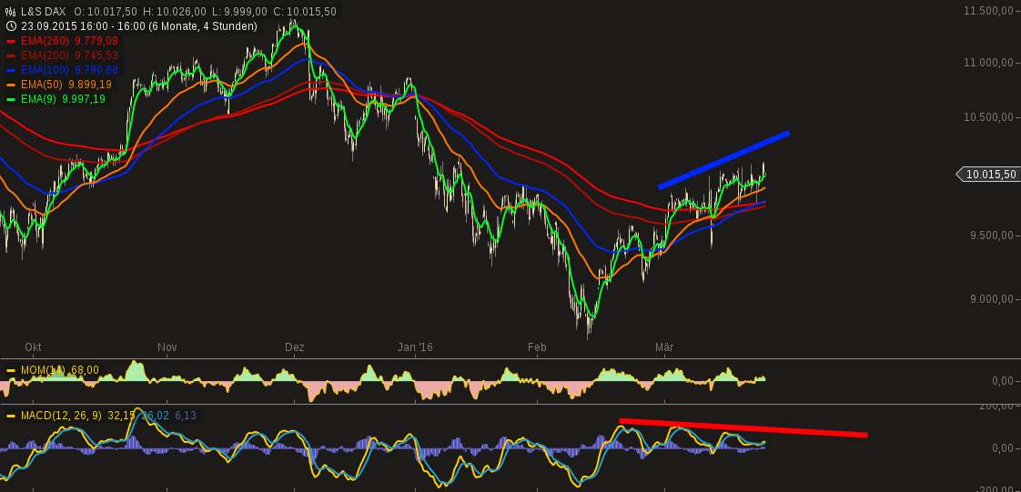This screenshot has width=1021, height=492.
Task: Click the orange color marker of EMA(50)
Action: [10, 85]
